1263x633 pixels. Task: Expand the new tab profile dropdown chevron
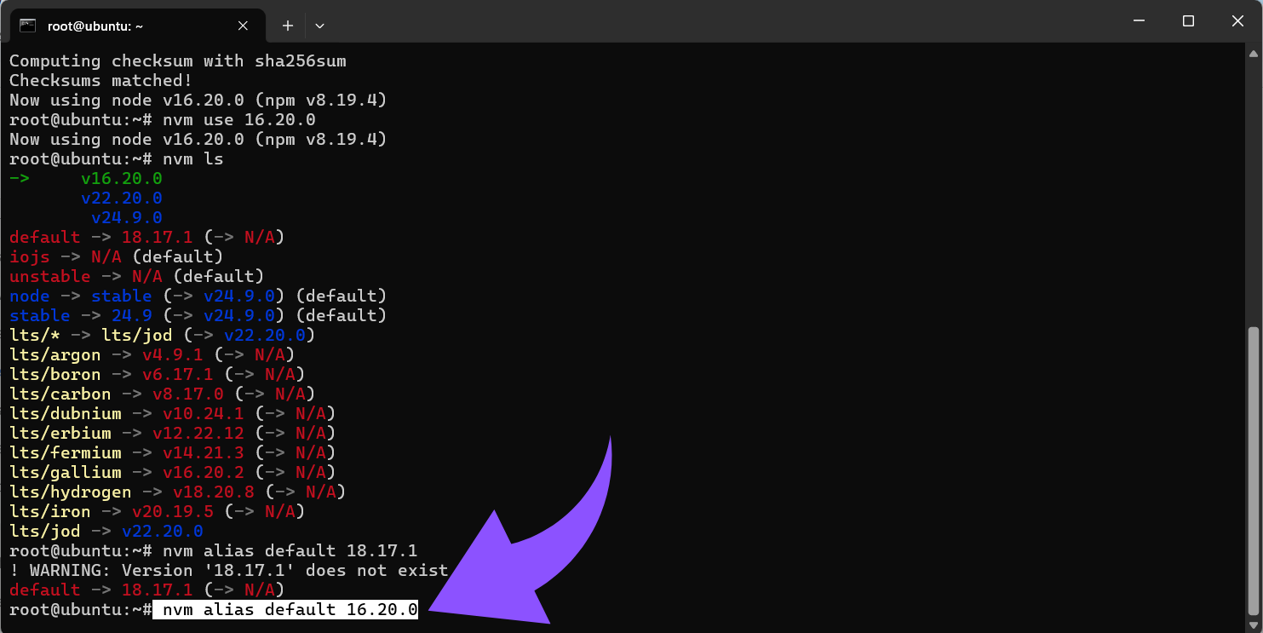[319, 26]
